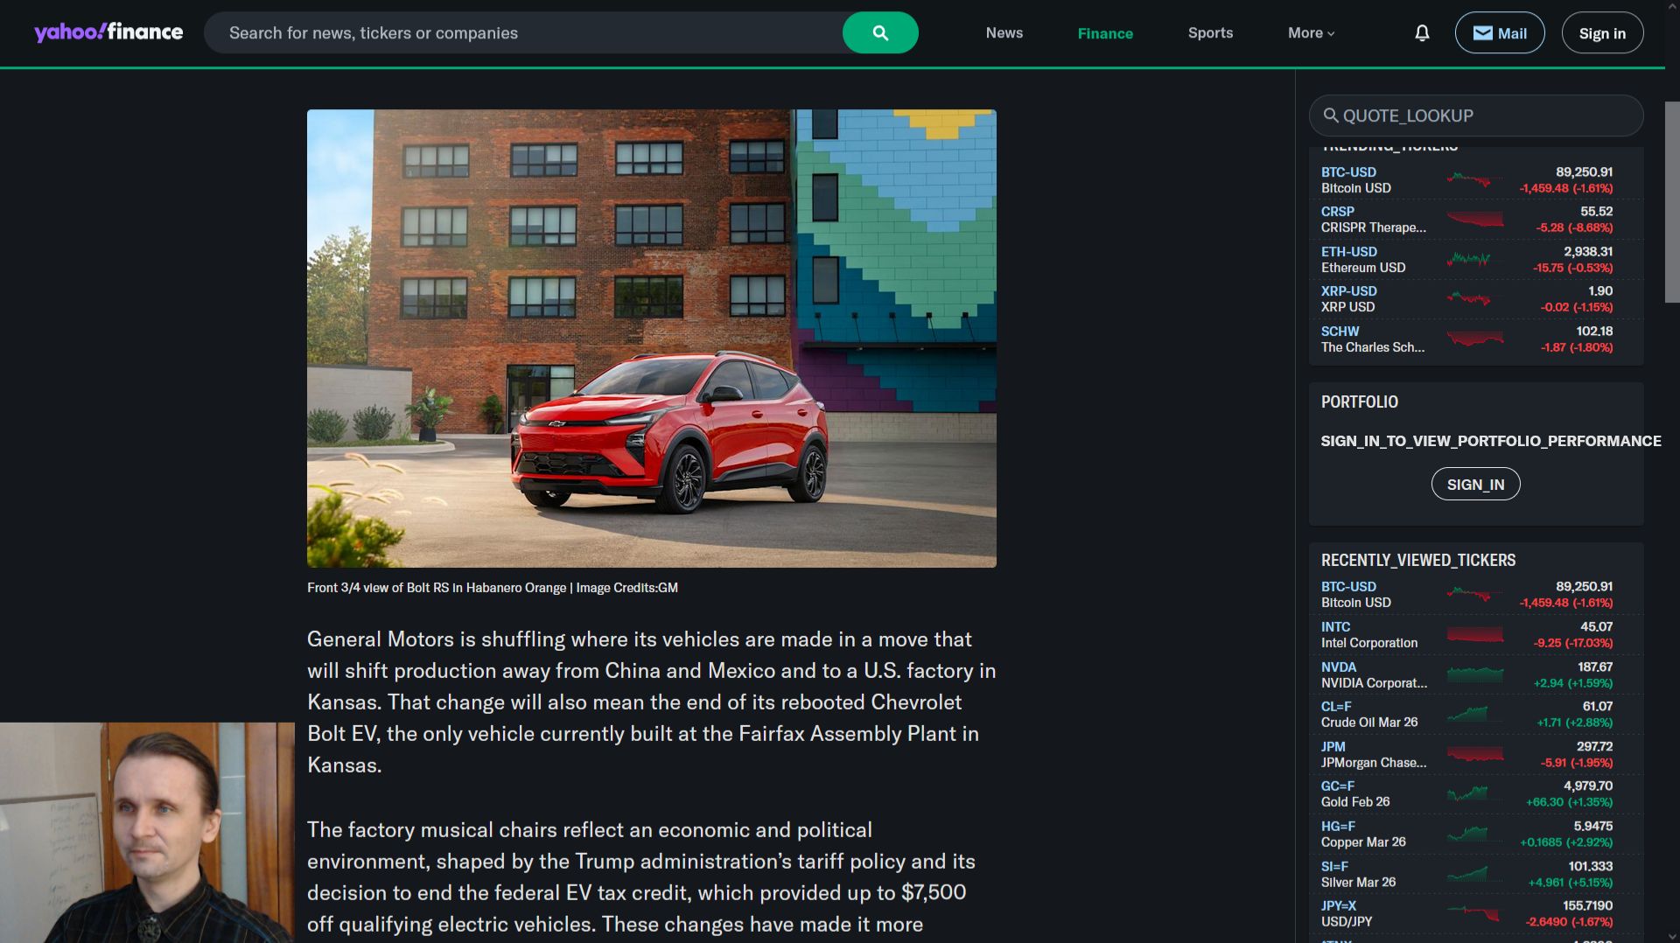Click the image caption about Bolt RS
Screen dimensions: 1680x943
[493, 588]
